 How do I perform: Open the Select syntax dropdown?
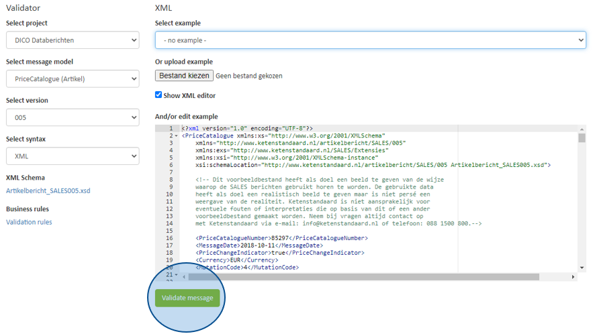[73, 156]
